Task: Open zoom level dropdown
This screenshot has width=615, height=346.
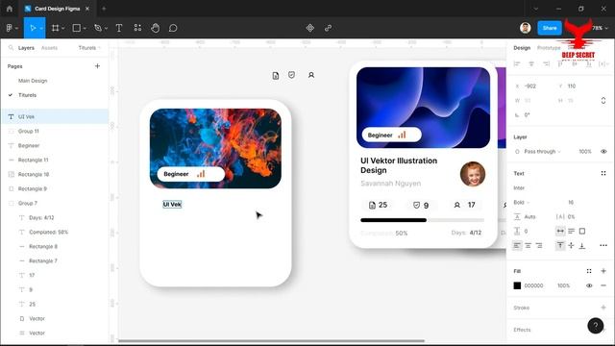Action: click(x=600, y=28)
